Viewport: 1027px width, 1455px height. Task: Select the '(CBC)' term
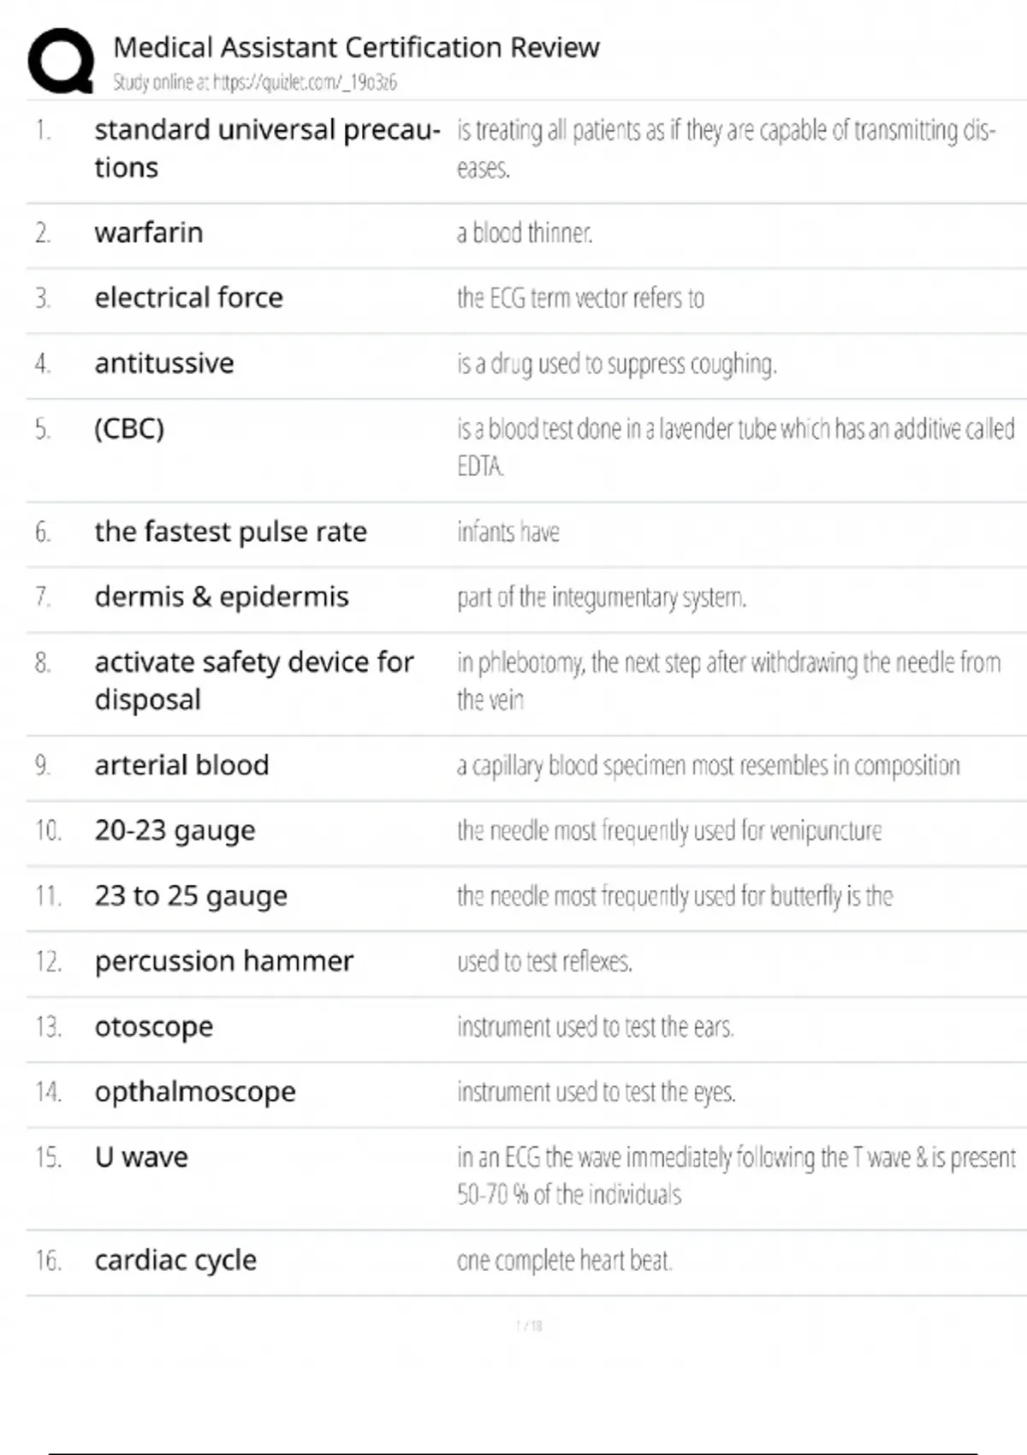[129, 429]
